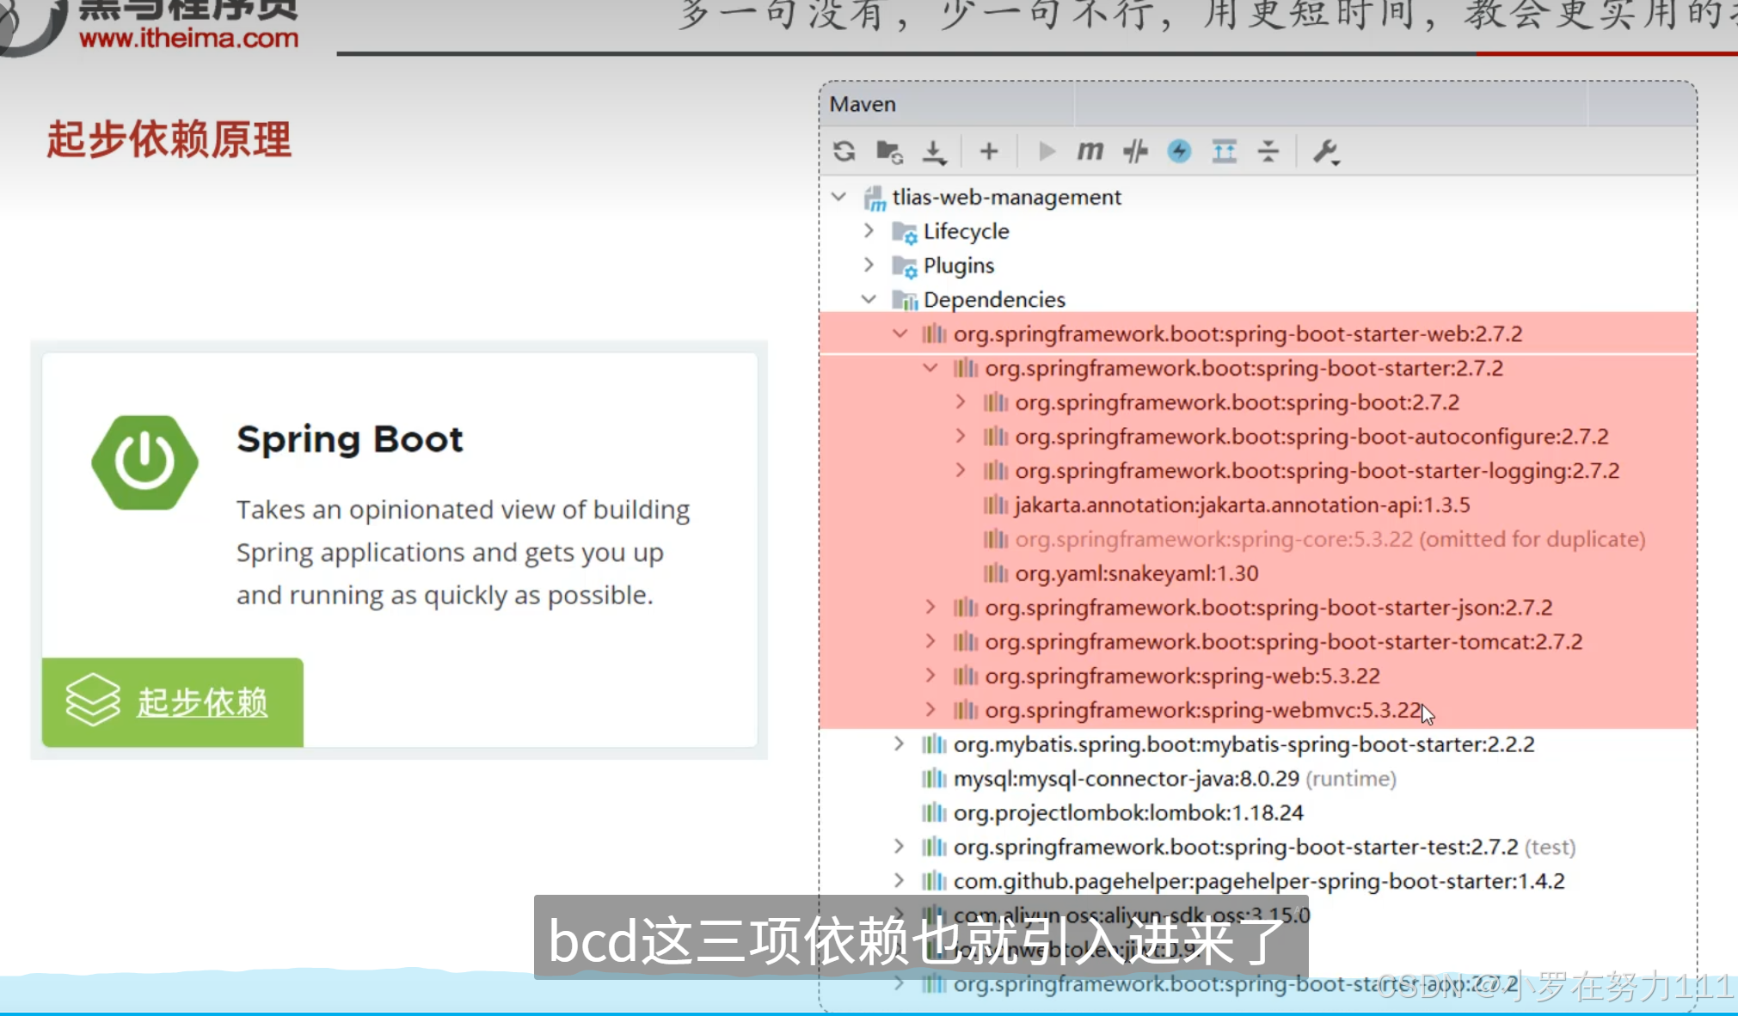Expand the Plugins node
1738x1016 pixels.
[x=869, y=265]
